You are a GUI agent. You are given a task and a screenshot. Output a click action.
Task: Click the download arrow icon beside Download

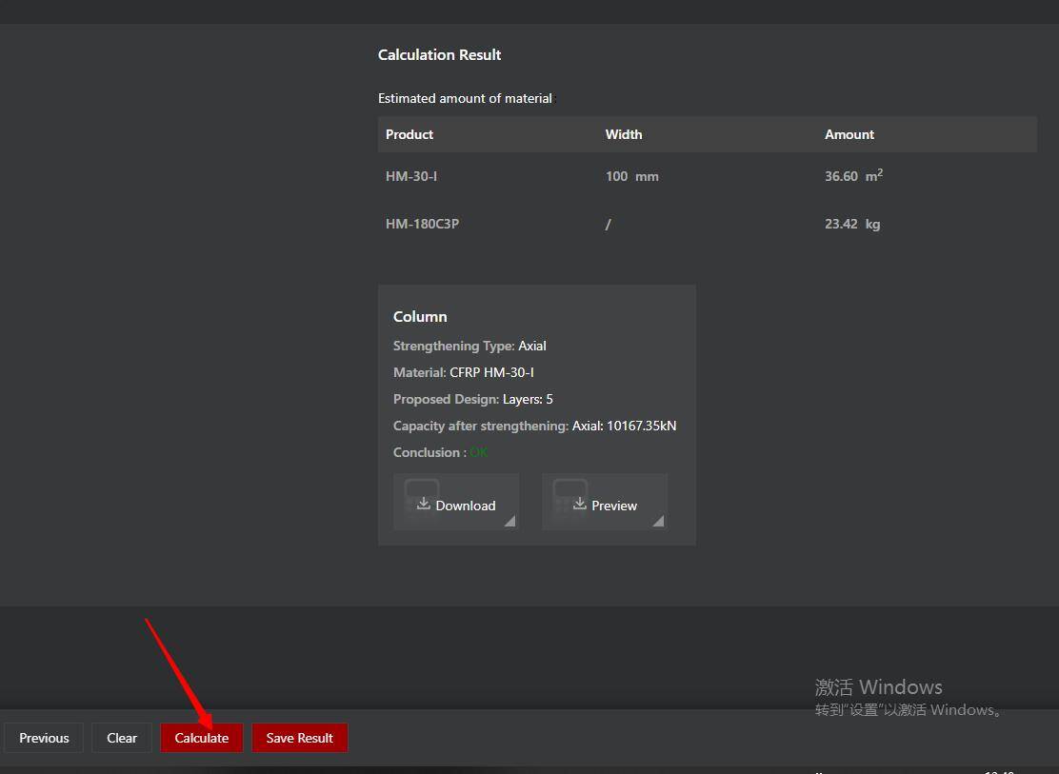point(424,504)
